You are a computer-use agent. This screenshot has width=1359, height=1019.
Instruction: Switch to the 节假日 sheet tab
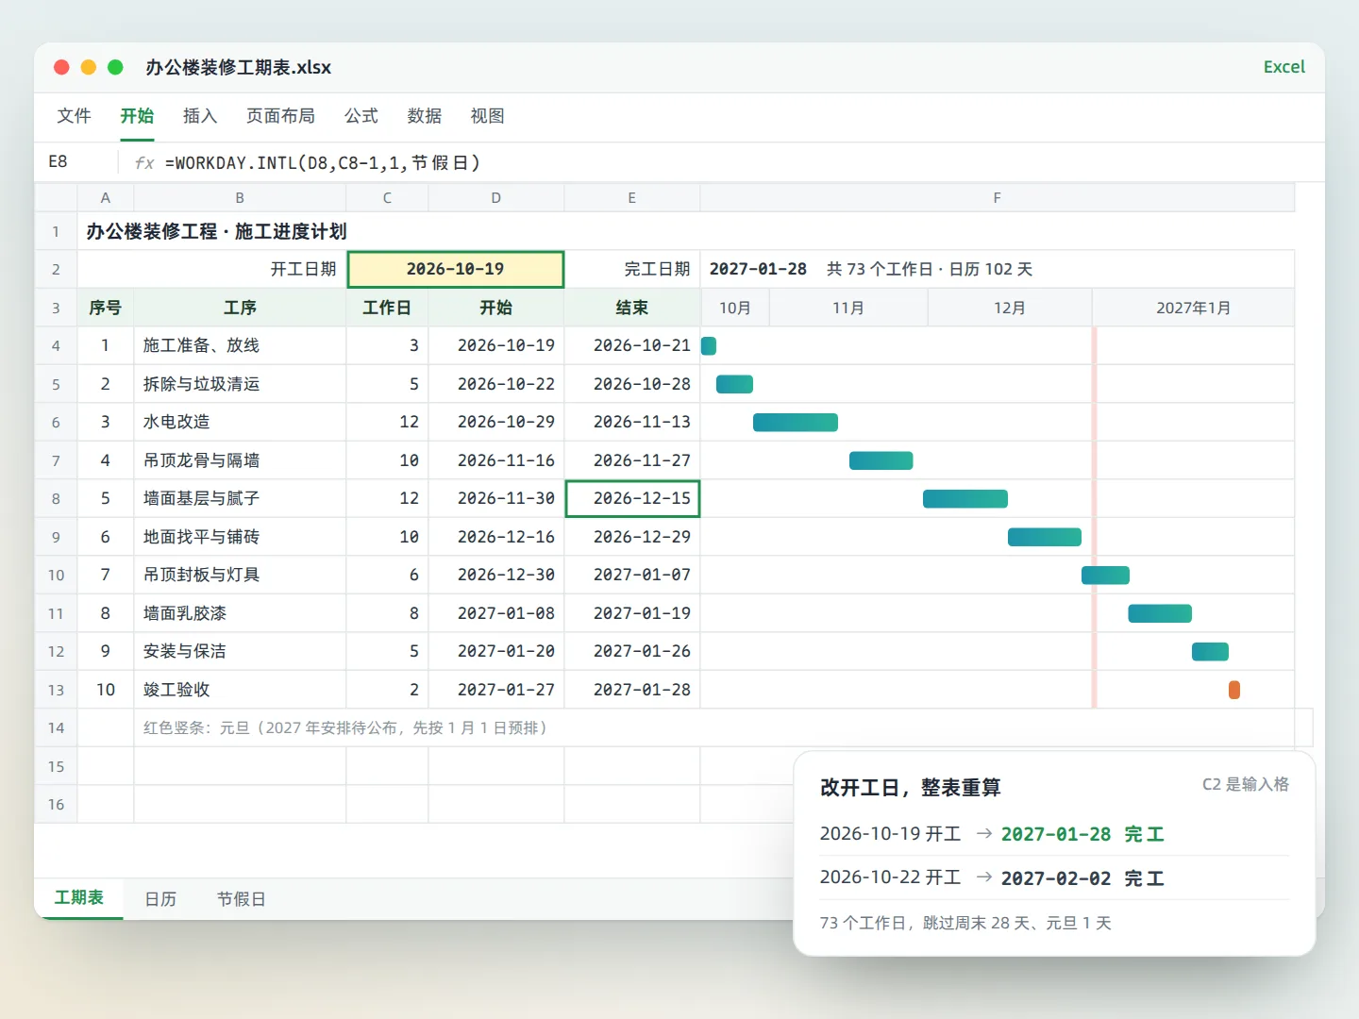(242, 899)
